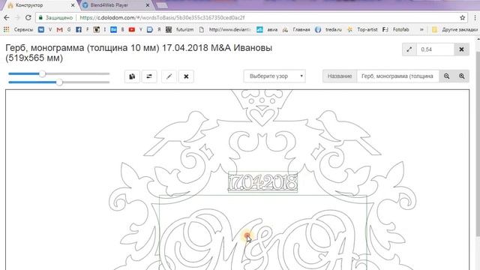Select the pencil edit tool
480x270 pixels.
point(169,76)
